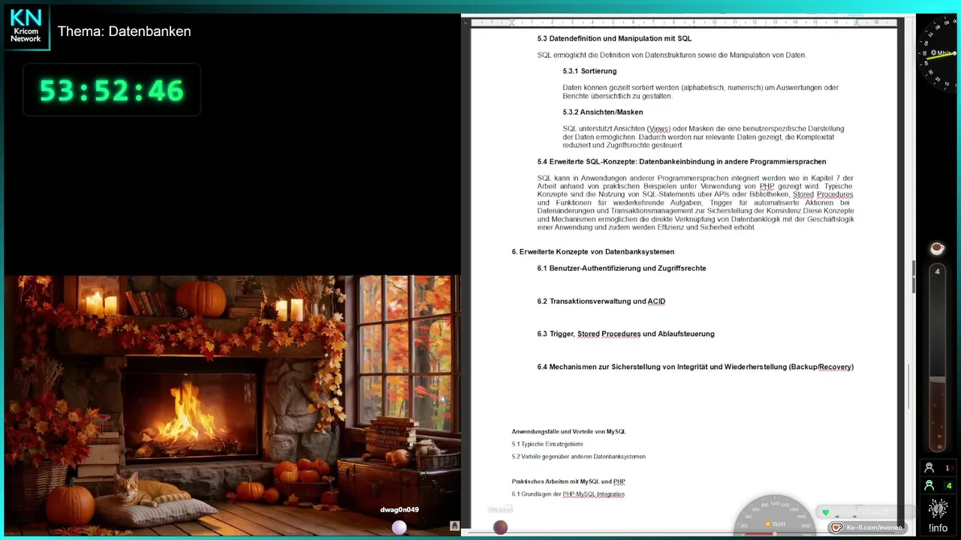Click the dark red Evenea avatar ball
Image resolution: width=961 pixels, height=540 pixels.
500,528
